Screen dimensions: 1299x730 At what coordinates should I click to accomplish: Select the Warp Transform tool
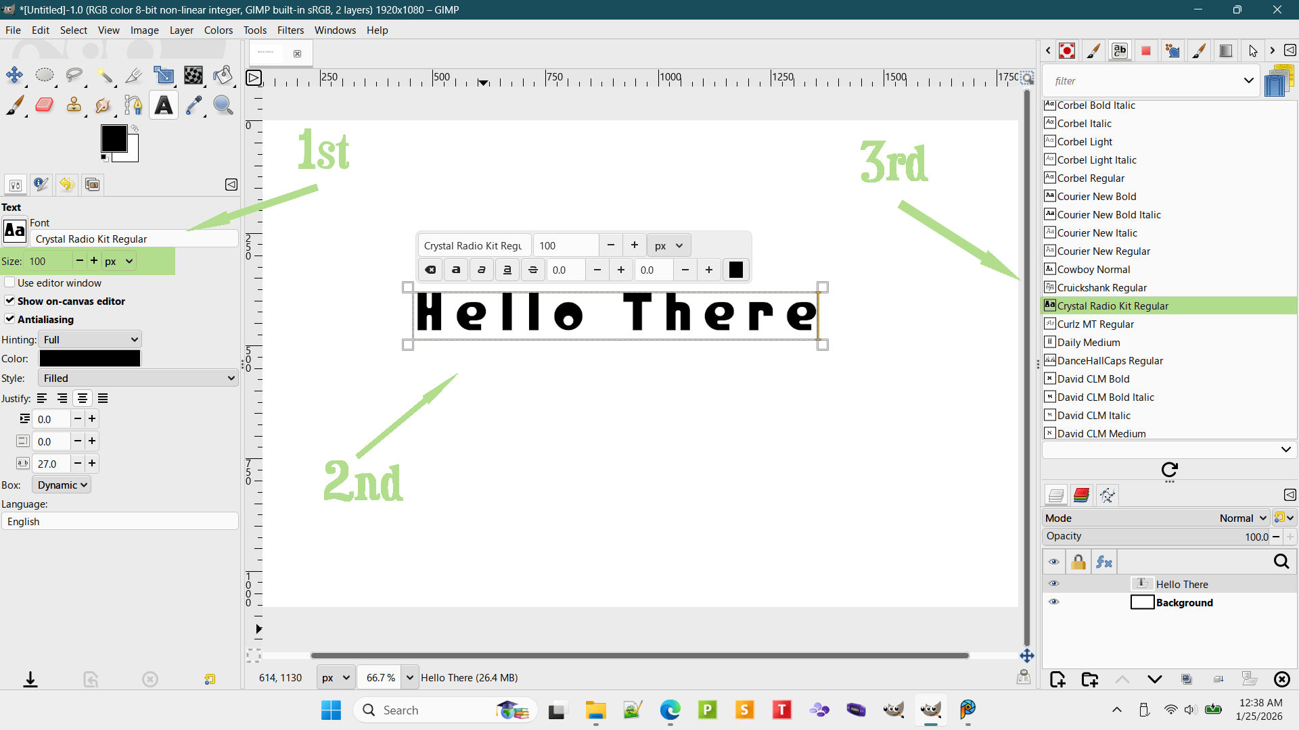193,75
